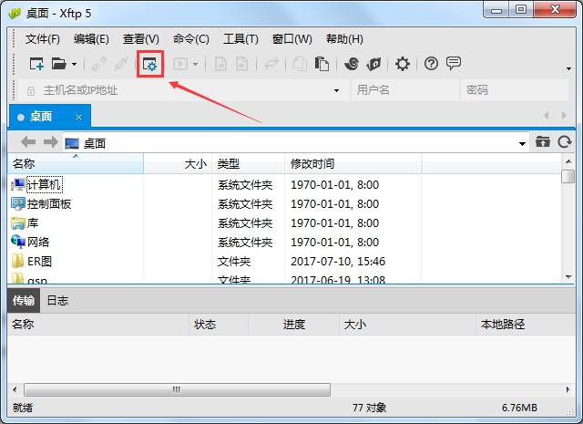
Task: Close the 桌面 tab with its x
Action: [79, 118]
